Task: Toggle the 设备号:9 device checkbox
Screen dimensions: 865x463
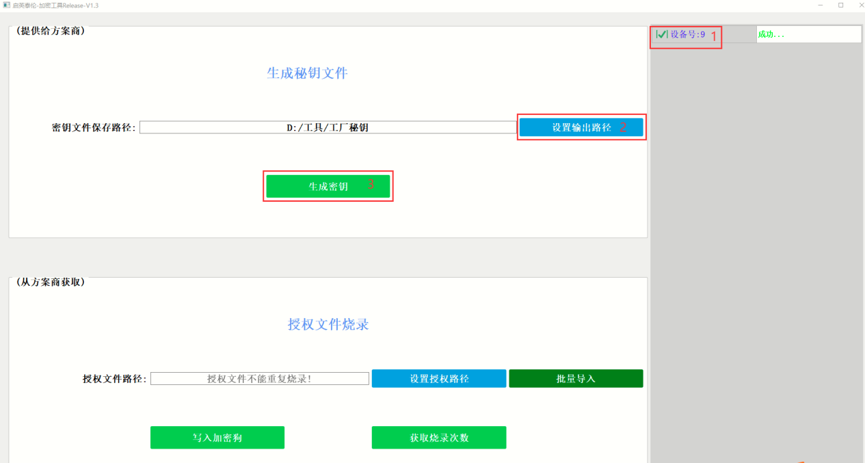Action: pyautogui.click(x=661, y=34)
